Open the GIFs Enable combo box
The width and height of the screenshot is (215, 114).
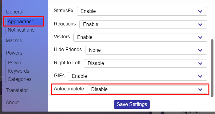pyautogui.click(x=138, y=76)
